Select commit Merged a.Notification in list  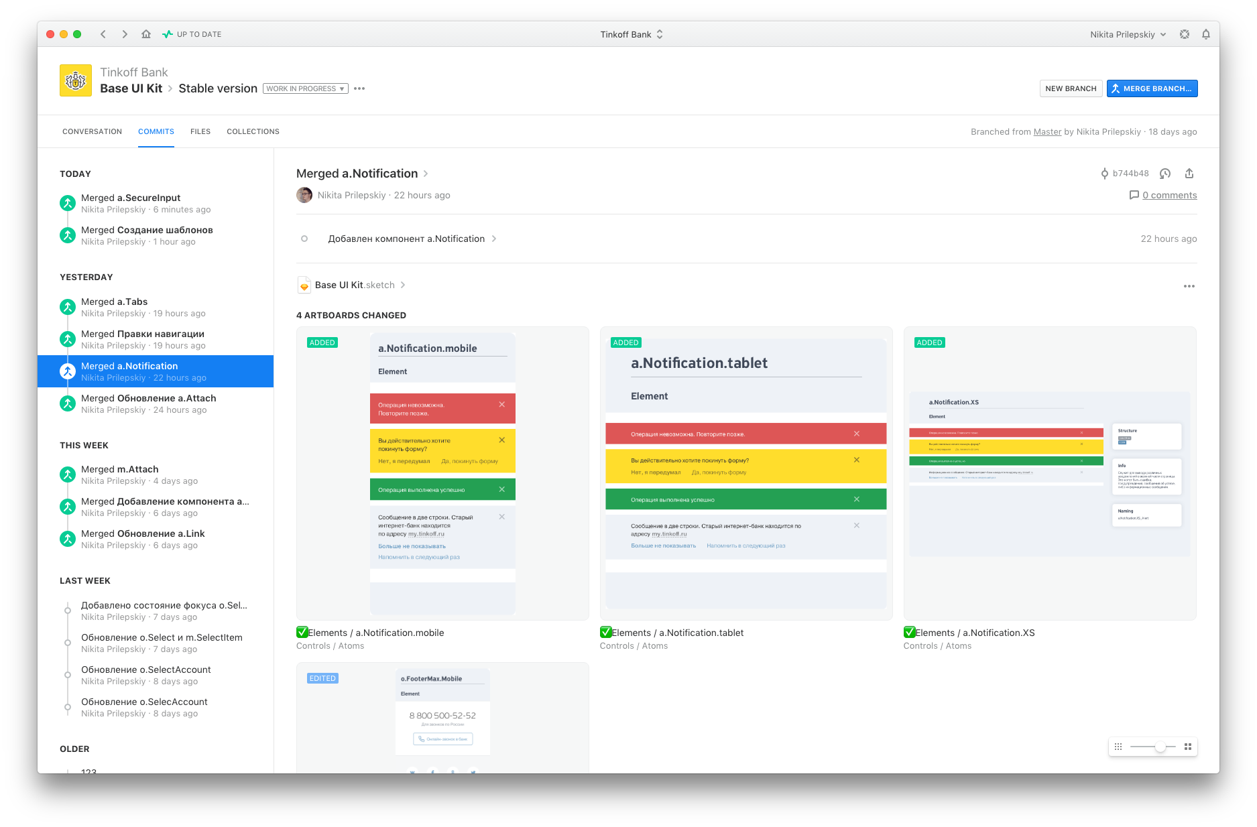pyautogui.click(x=156, y=371)
